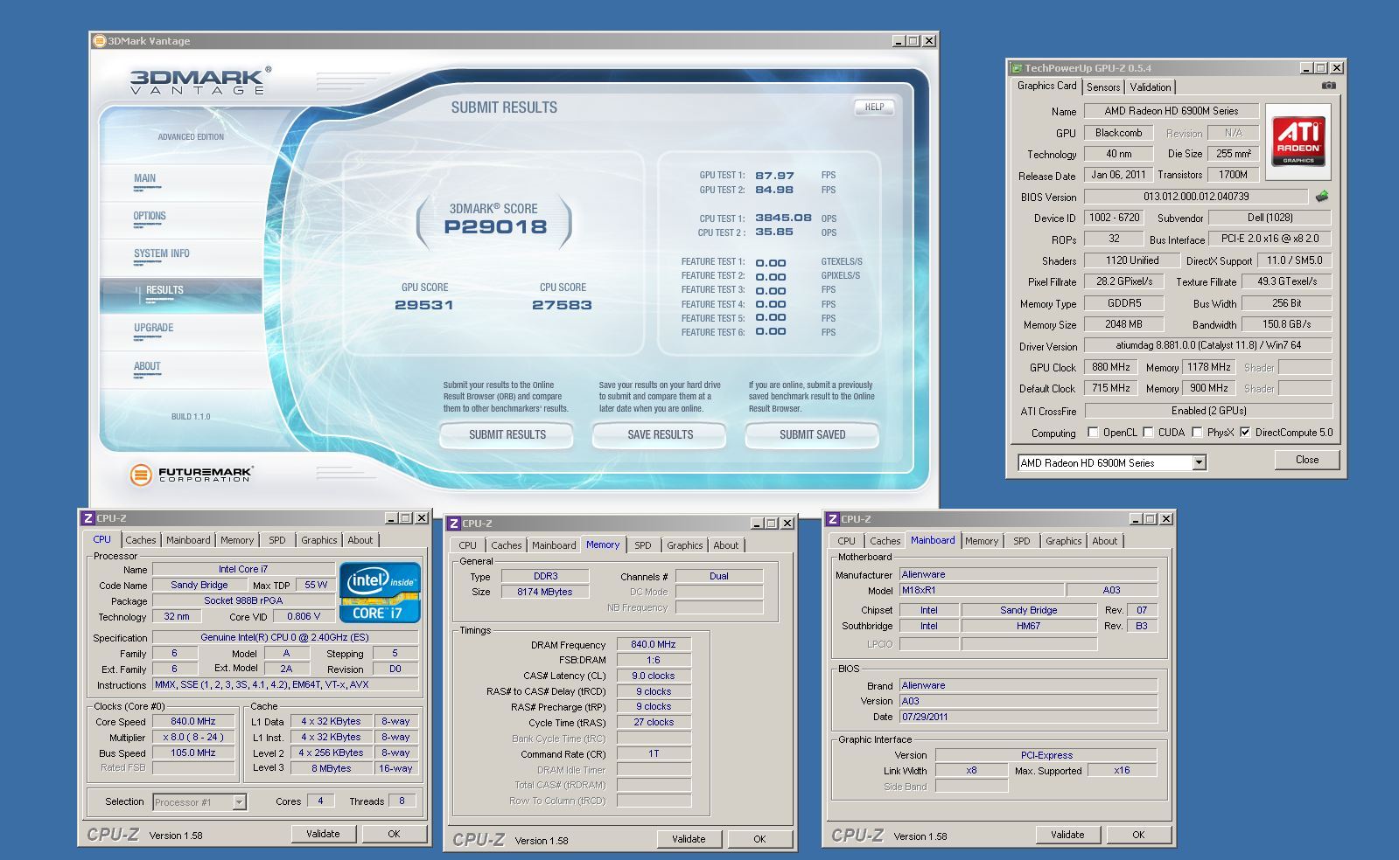1399x860 pixels.
Task: Switch to the Graphics Card tab in GPU-Z
Action: (1046, 86)
